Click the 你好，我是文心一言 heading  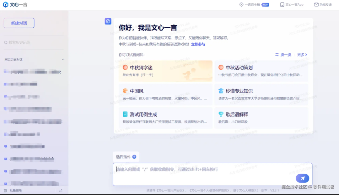tap(148, 28)
